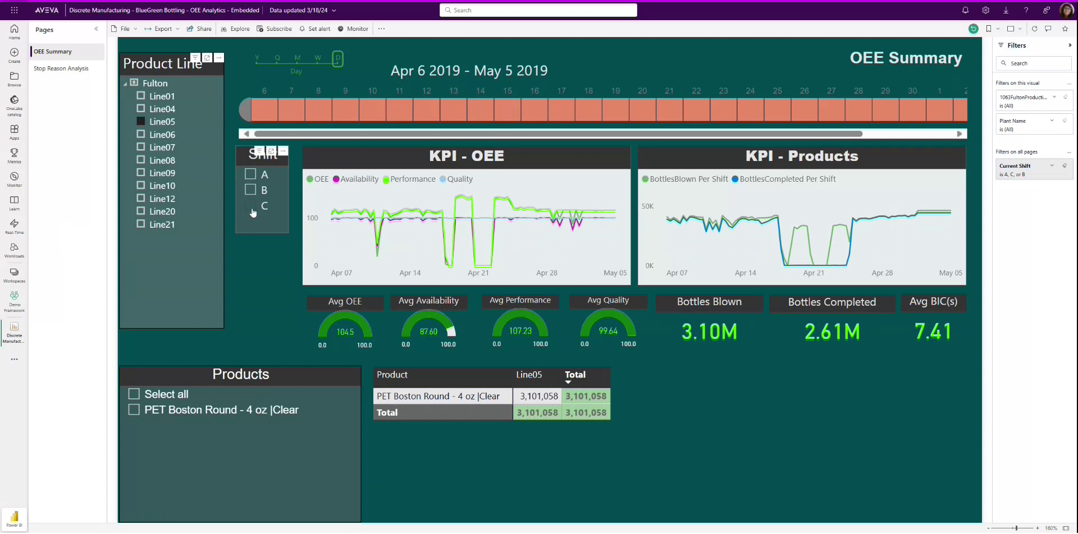
Task: Enable Shift A in the Shift slicer
Action: coord(250,174)
